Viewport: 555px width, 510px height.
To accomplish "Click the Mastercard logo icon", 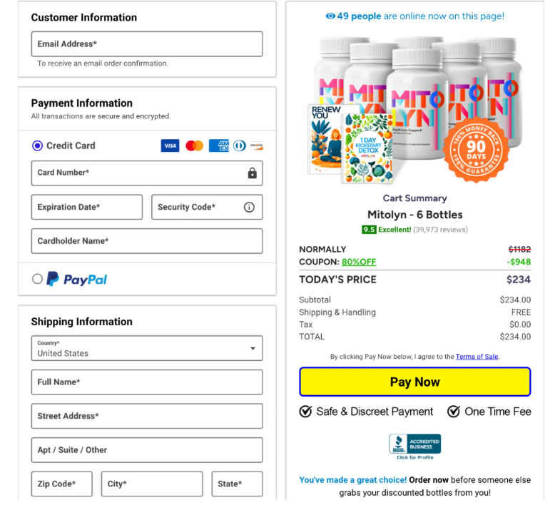I will point(194,146).
